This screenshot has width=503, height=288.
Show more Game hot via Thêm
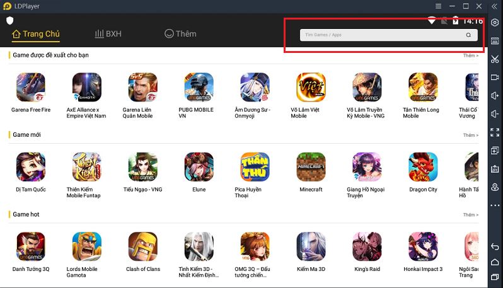pos(471,214)
